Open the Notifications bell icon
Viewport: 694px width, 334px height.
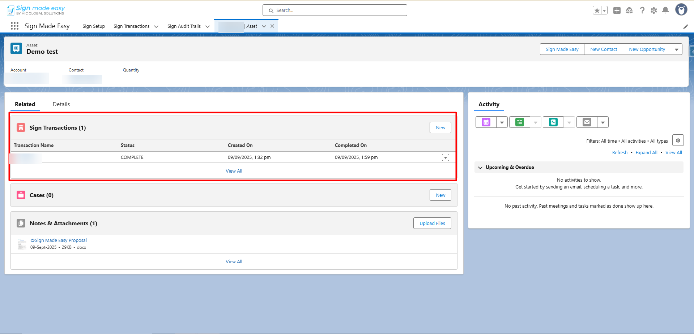coord(665,10)
